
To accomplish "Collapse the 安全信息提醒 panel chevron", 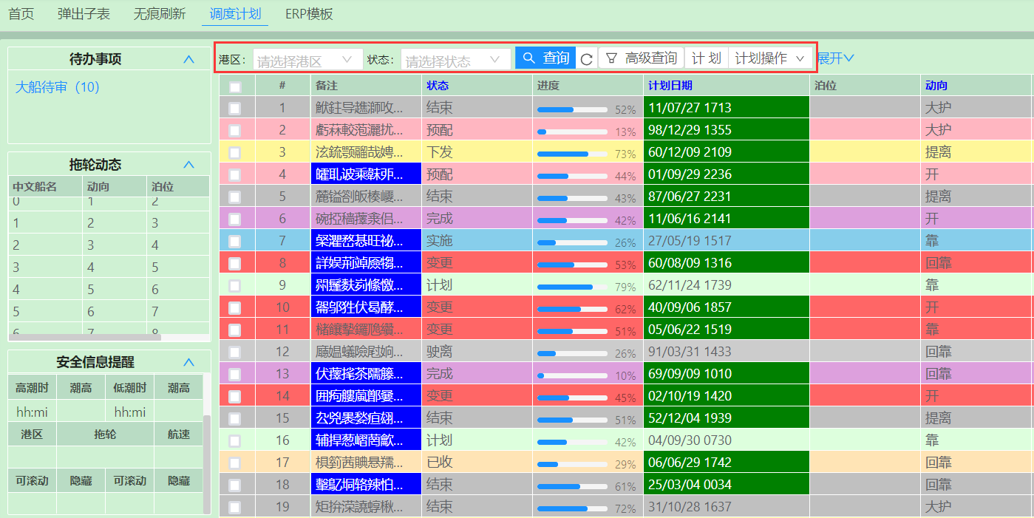I will coord(190,362).
